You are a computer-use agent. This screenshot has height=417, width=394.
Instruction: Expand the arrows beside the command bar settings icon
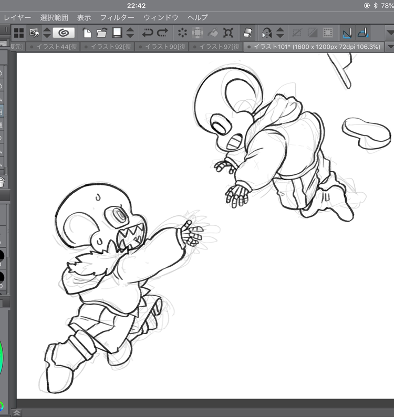[x=47, y=33]
